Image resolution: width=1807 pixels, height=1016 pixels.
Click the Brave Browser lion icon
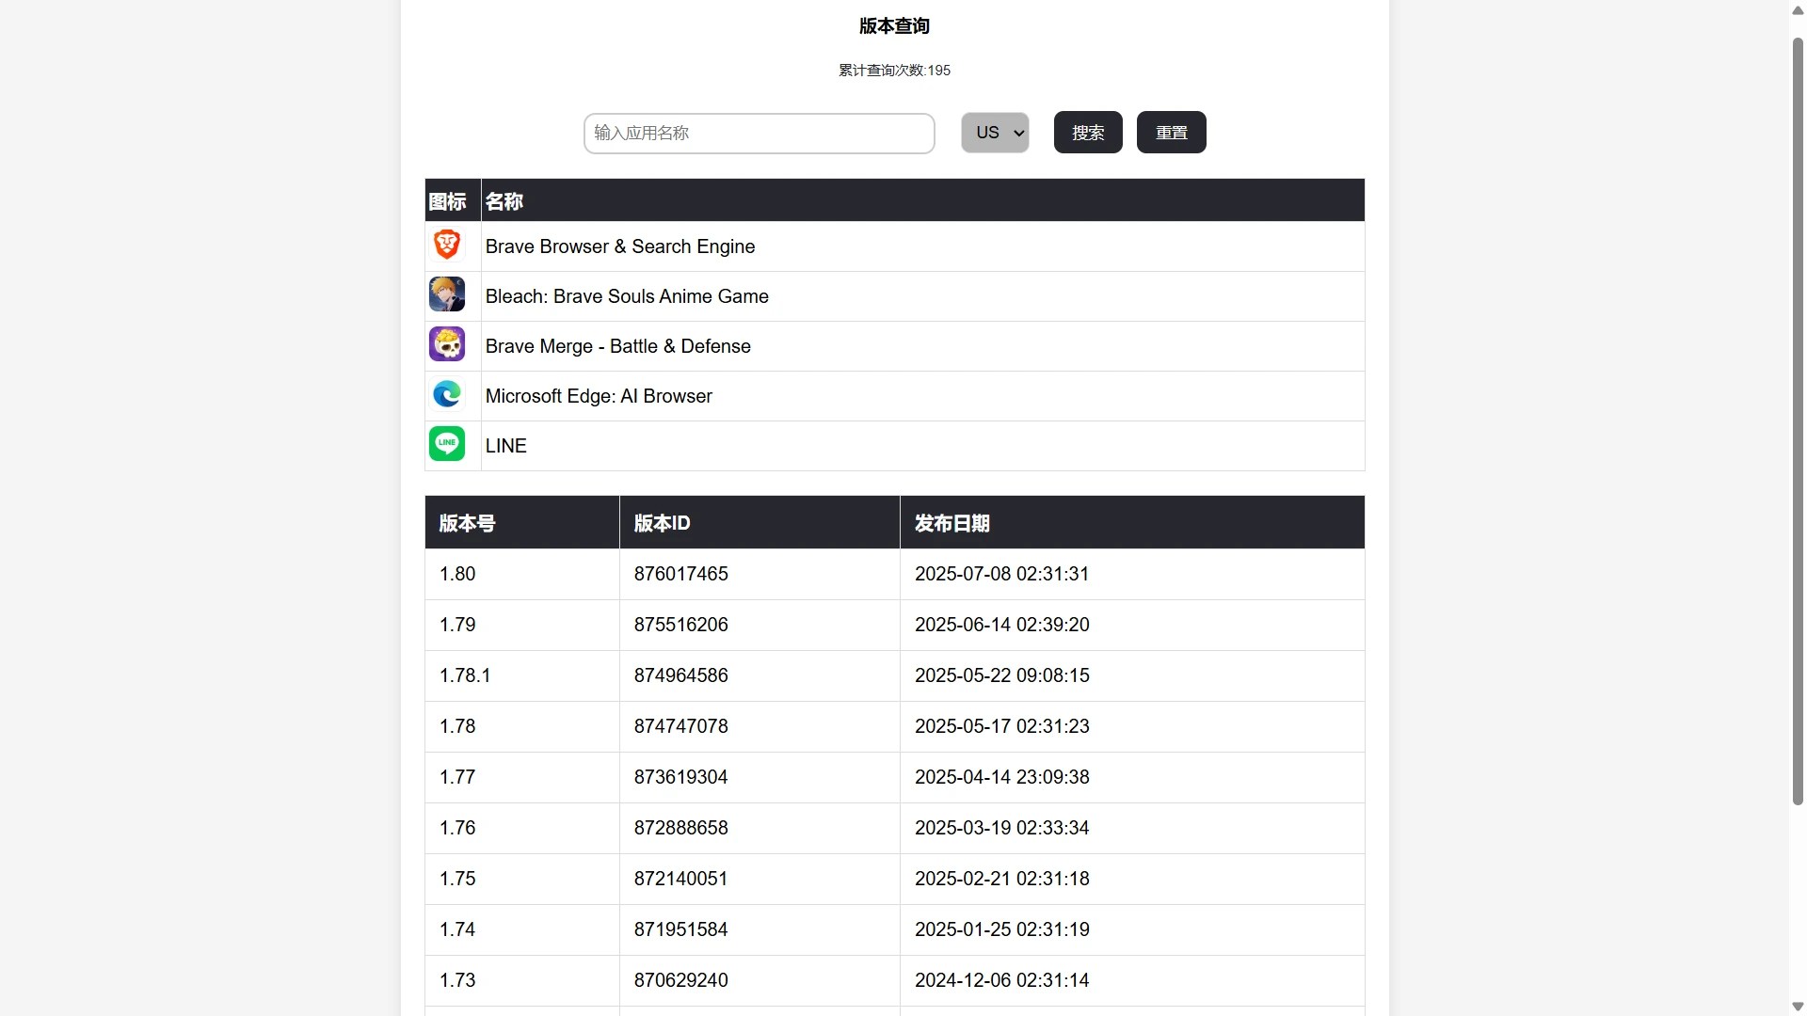[x=447, y=246]
